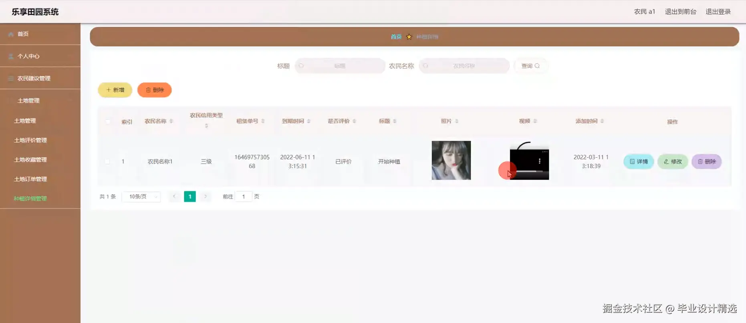Sort by 租赁单号 column arrows

pos(263,121)
